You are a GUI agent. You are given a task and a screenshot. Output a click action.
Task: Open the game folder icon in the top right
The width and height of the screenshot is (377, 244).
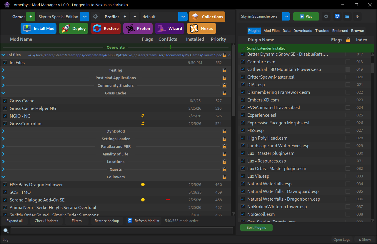click(347, 16)
